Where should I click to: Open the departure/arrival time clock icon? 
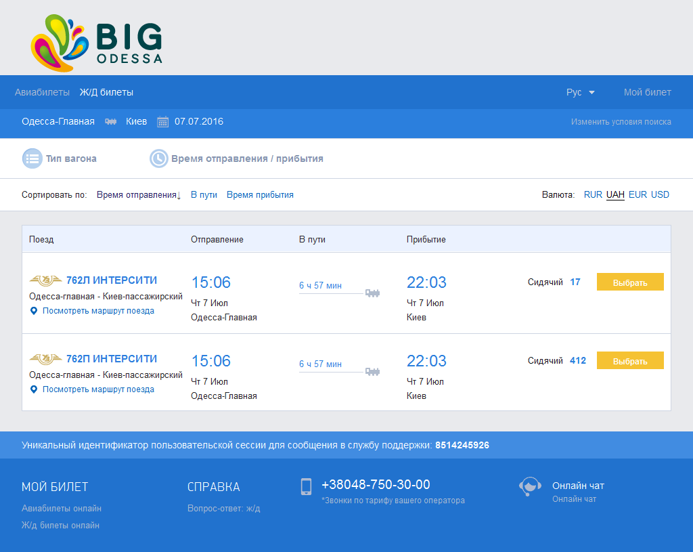[158, 158]
